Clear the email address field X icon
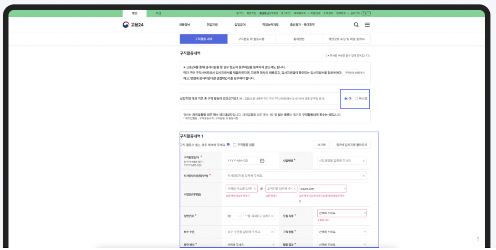The image size is (496, 250). [255, 188]
